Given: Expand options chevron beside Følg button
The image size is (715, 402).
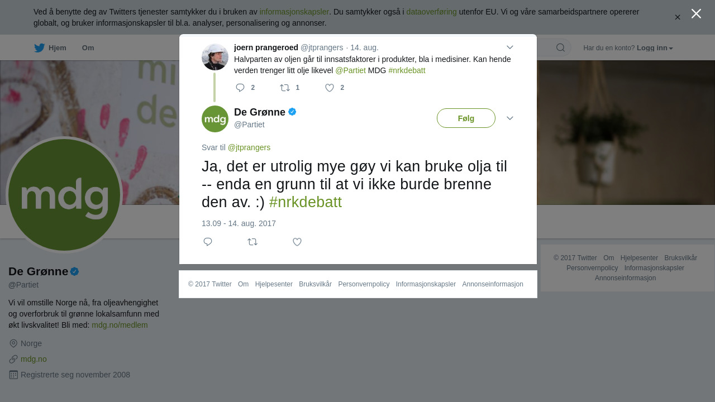Looking at the screenshot, I should point(509,118).
